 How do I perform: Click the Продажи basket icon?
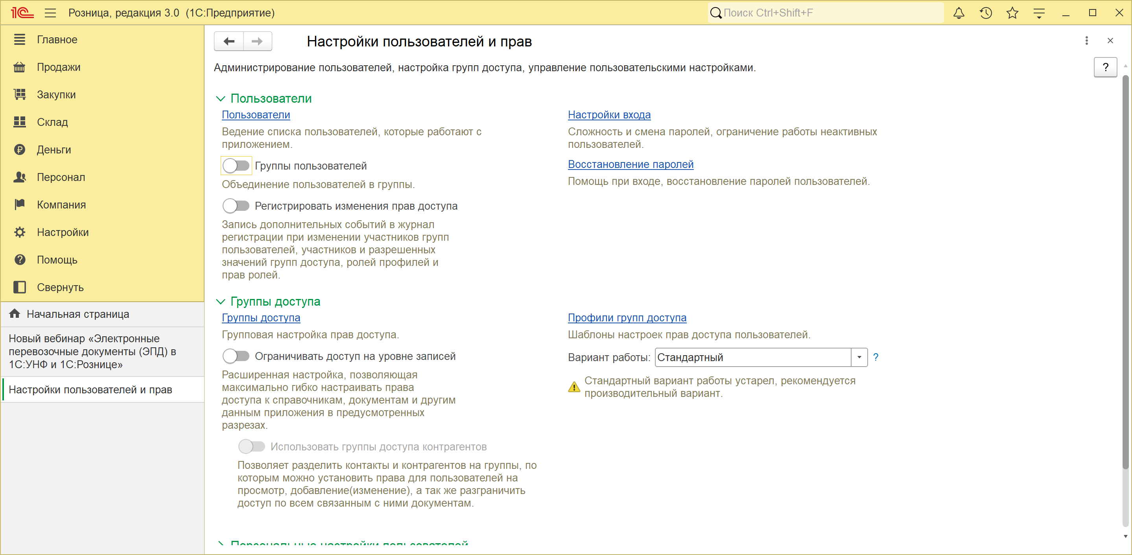tap(20, 67)
